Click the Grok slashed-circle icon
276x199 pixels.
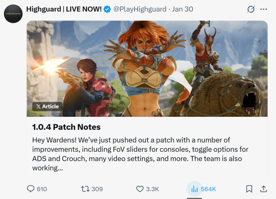pos(251,9)
